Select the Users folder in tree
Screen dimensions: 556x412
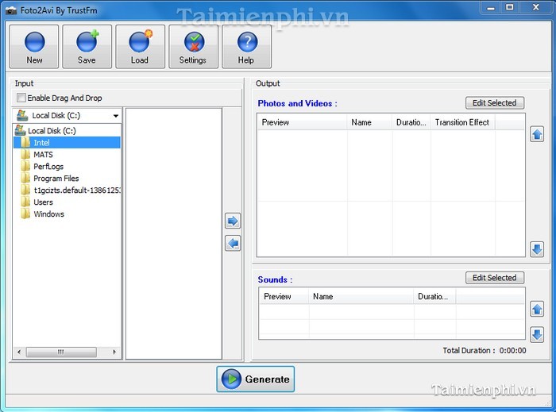click(43, 202)
